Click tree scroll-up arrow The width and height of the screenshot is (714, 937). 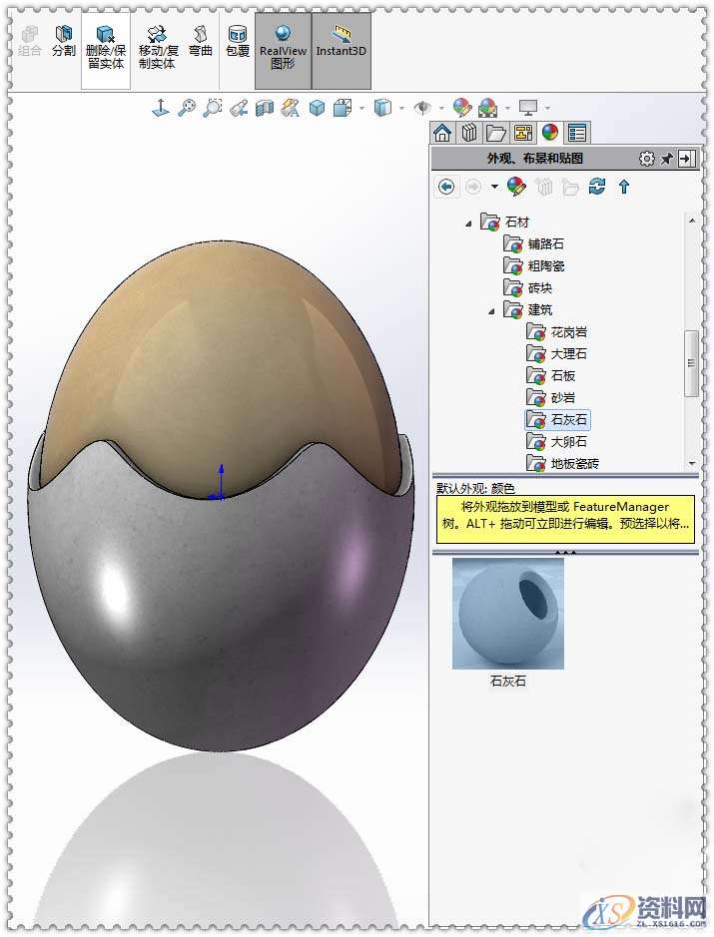pos(692,222)
